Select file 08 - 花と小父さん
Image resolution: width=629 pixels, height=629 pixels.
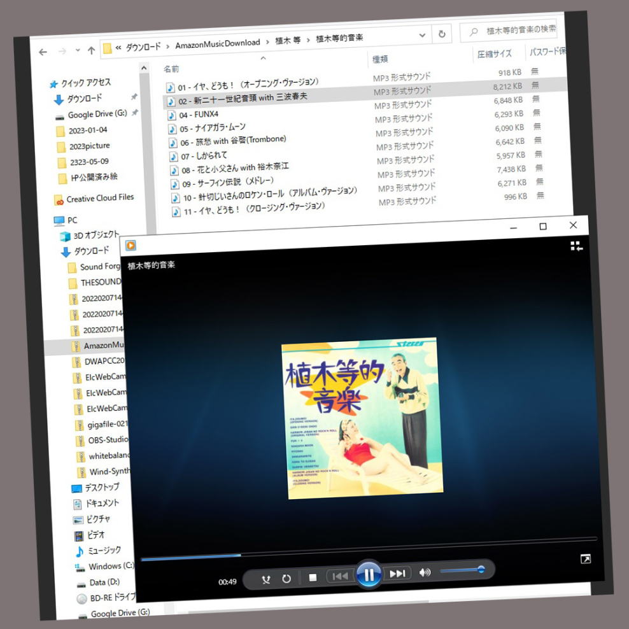(229, 169)
